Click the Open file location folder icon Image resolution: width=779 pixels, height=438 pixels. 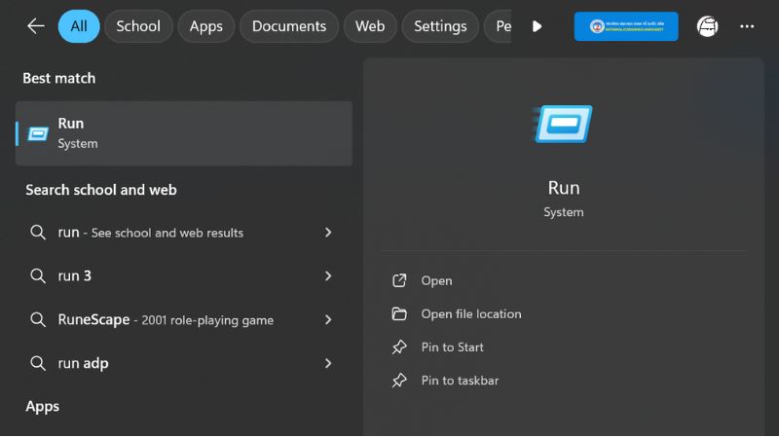click(399, 314)
